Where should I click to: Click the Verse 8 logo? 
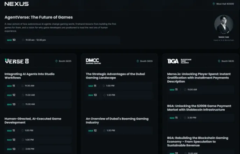pos(17,61)
